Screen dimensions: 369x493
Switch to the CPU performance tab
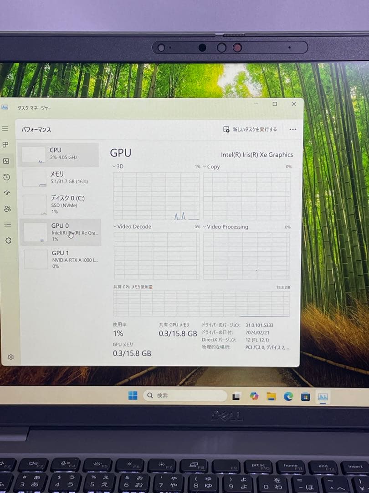(x=59, y=154)
